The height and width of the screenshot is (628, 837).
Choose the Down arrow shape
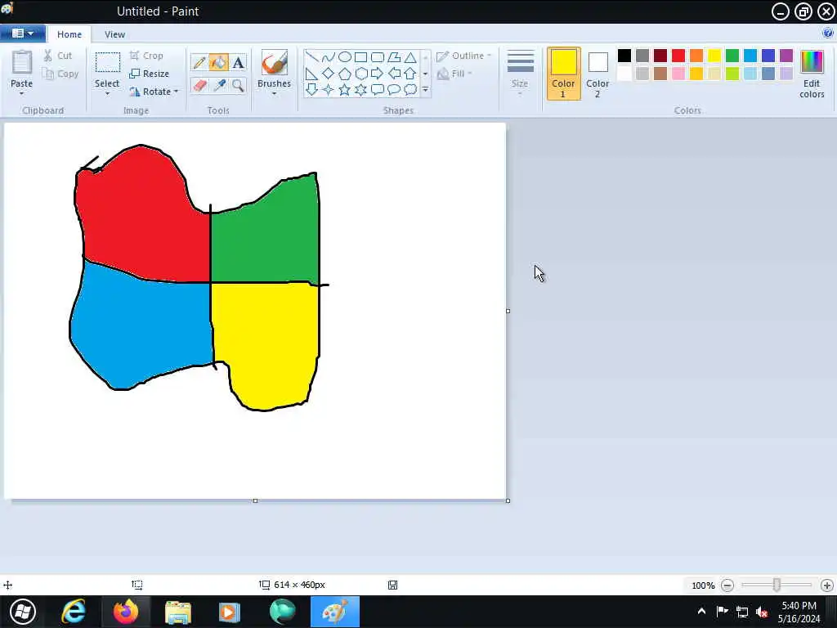pos(311,90)
